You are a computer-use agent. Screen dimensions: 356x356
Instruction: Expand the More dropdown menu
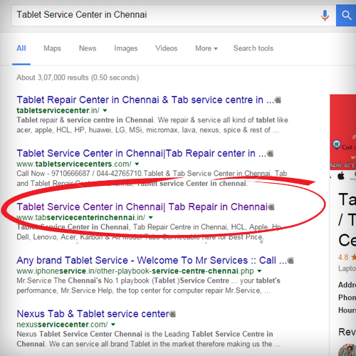[x=206, y=48]
